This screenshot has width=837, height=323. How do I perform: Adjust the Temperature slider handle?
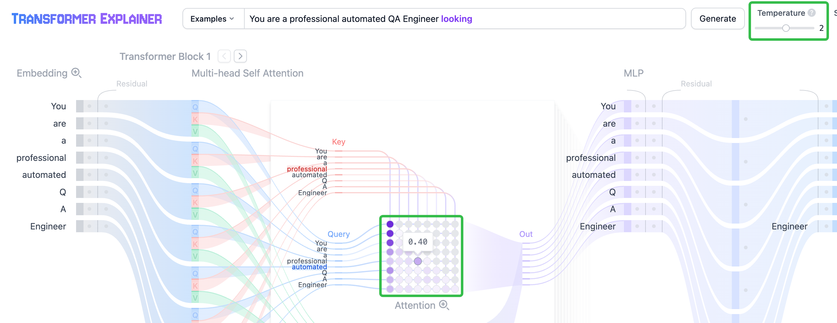[786, 28]
